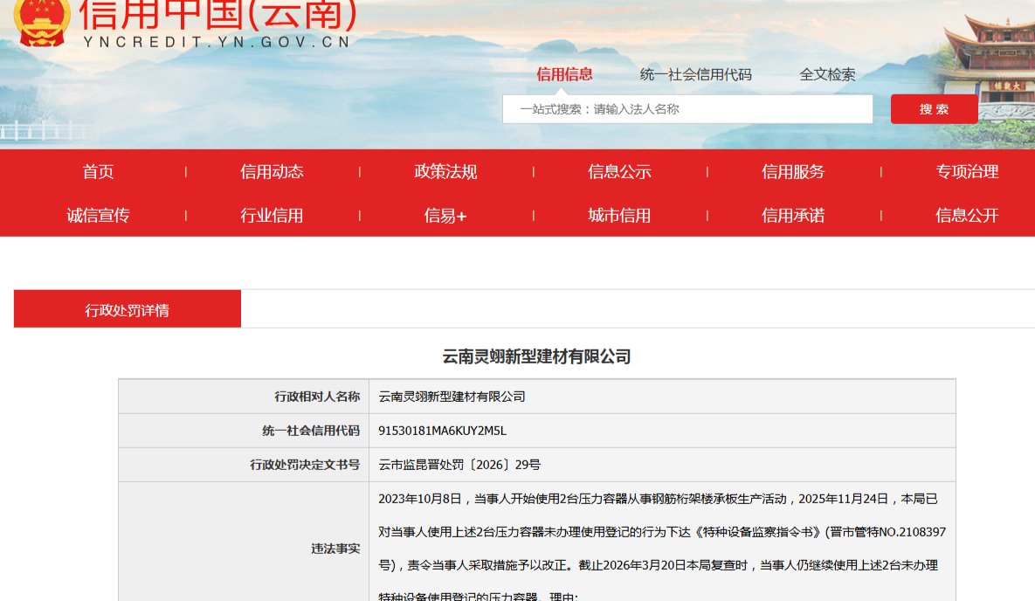Open the 信息公开 menu item
This screenshot has height=601, width=1035.
click(967, 215)
